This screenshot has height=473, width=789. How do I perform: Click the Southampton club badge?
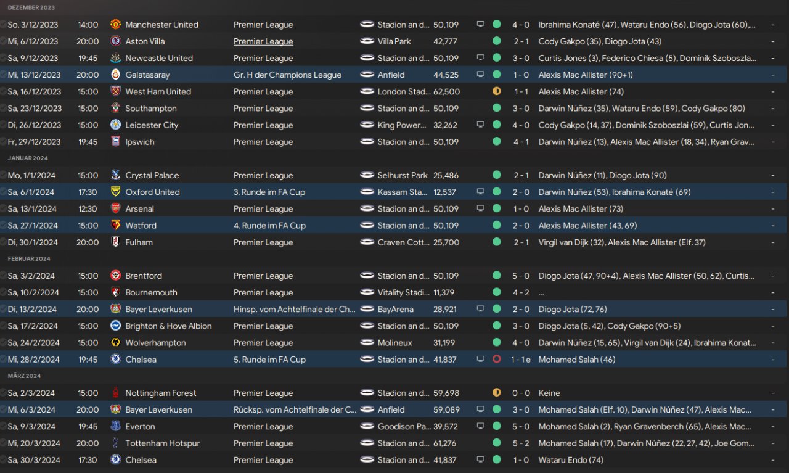click(x=115, y=108)
